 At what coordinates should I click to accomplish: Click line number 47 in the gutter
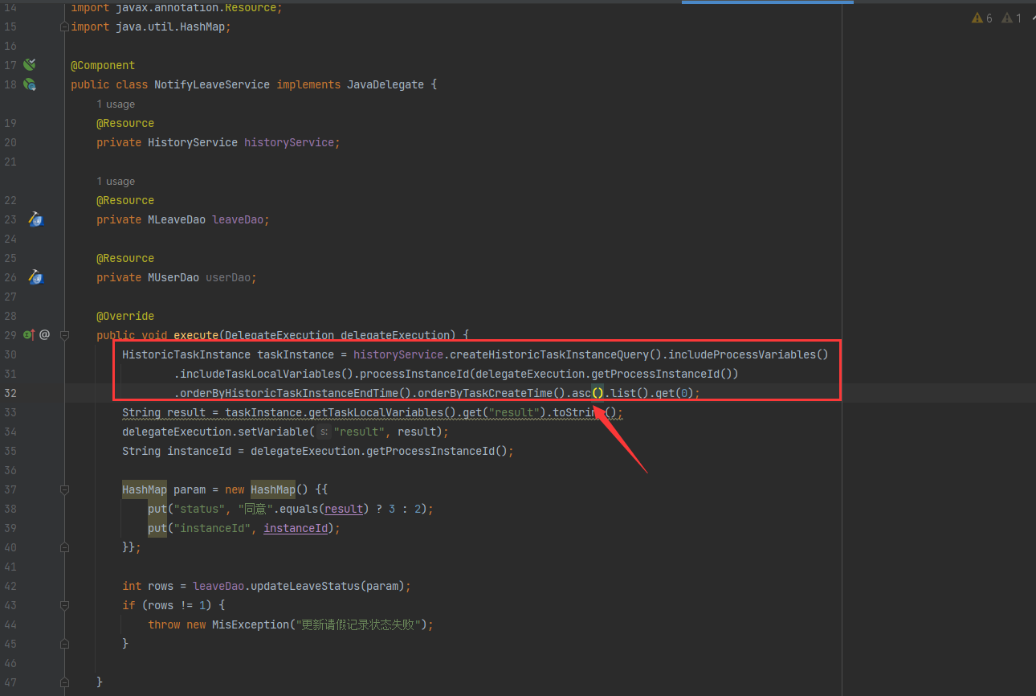[x=10, y=682]
